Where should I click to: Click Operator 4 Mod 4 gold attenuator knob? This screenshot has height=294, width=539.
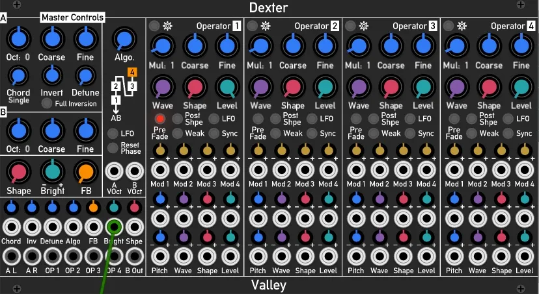click(x=525, y=150)
